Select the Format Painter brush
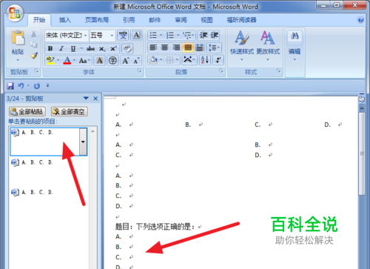 (34, 56)
